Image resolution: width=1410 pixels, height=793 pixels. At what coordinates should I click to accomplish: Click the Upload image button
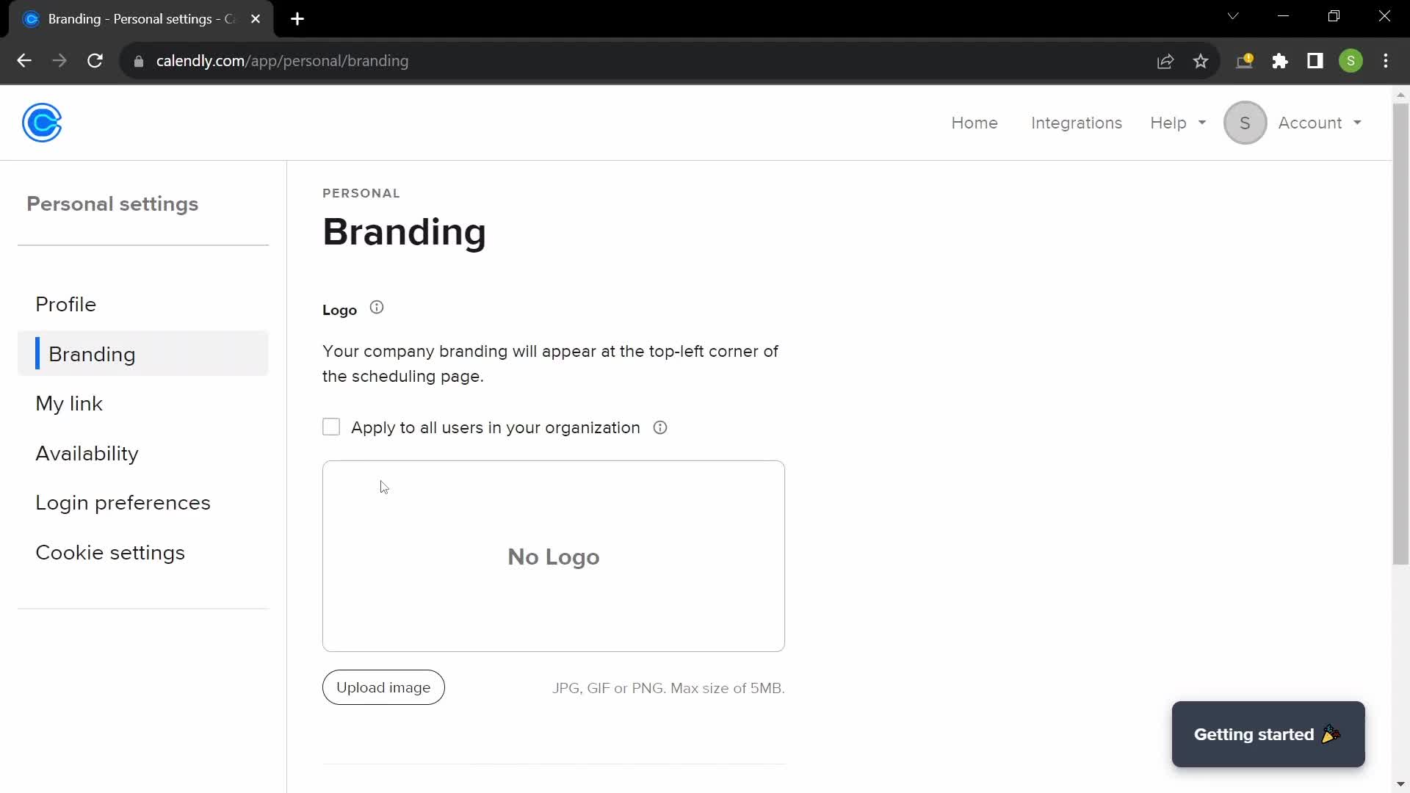coord(383,687)
